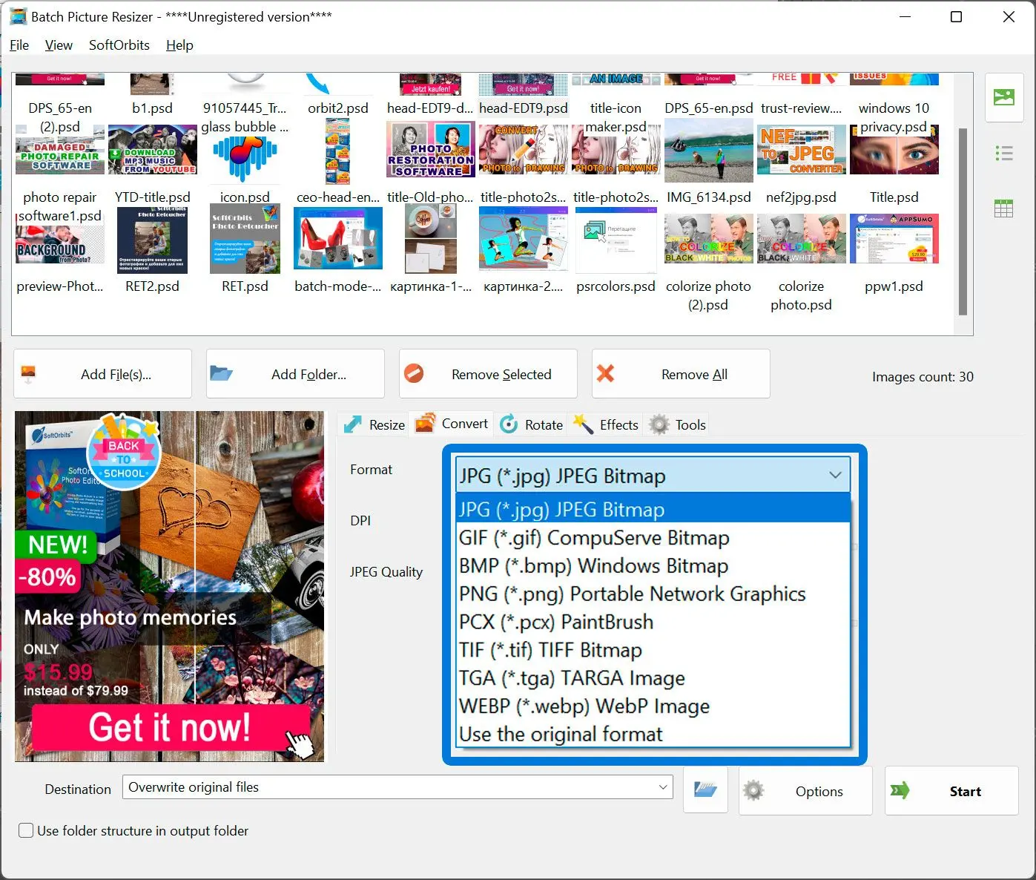Select the картинка-2 thumbnail
The width and height of the screenshot is (1036, 880).
pos(523,239)
